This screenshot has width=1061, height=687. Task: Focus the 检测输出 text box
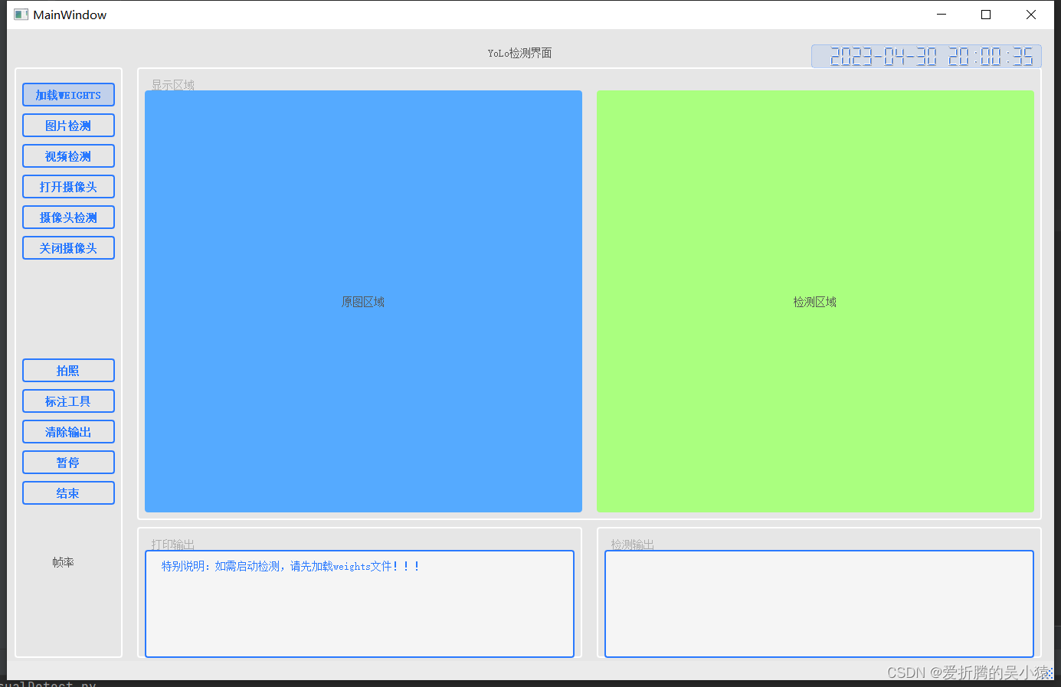pos(819,604)
